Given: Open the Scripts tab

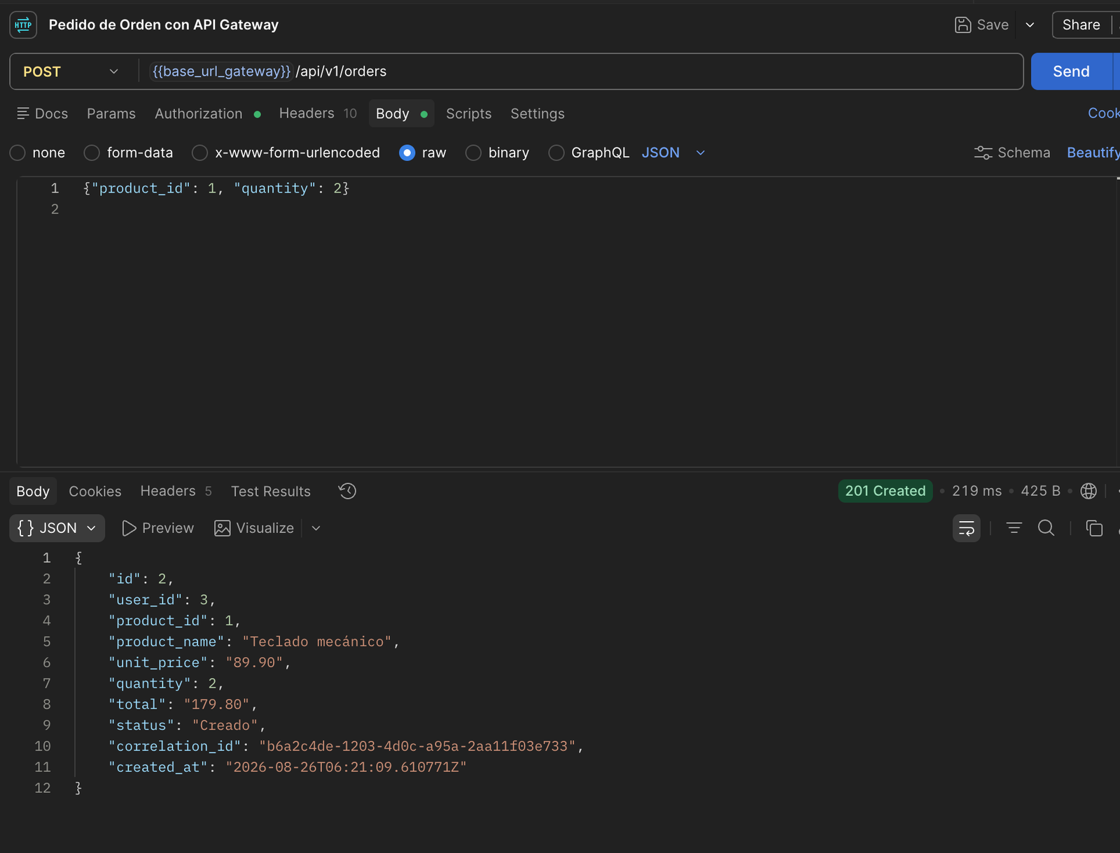Looking at the screenshot, I should (x=469, y=113).
